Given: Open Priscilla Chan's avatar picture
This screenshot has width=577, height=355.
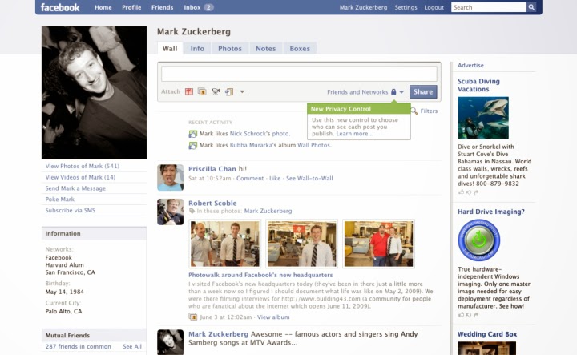Looking at the screenshot, I should (171, 177).
